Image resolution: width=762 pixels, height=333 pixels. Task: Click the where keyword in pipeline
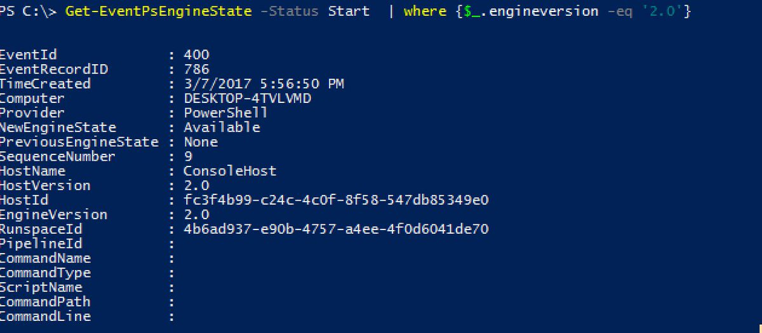pos(422,11)
